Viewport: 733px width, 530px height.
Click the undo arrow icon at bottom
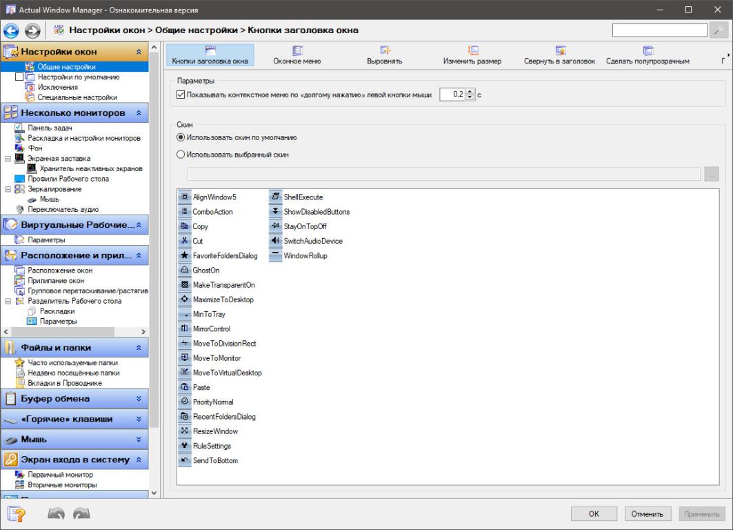(58, 513)
